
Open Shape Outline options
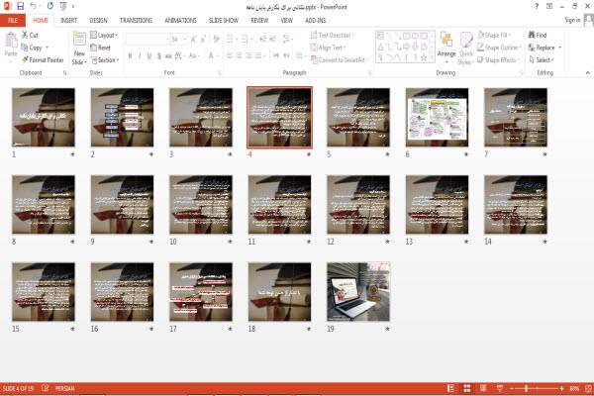coord(499,48)
